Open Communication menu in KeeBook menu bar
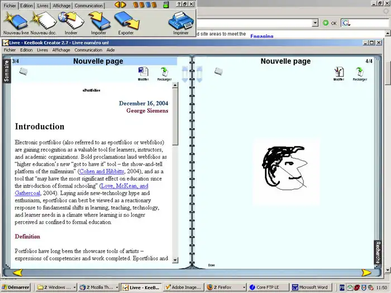 (x=88, y=50)
